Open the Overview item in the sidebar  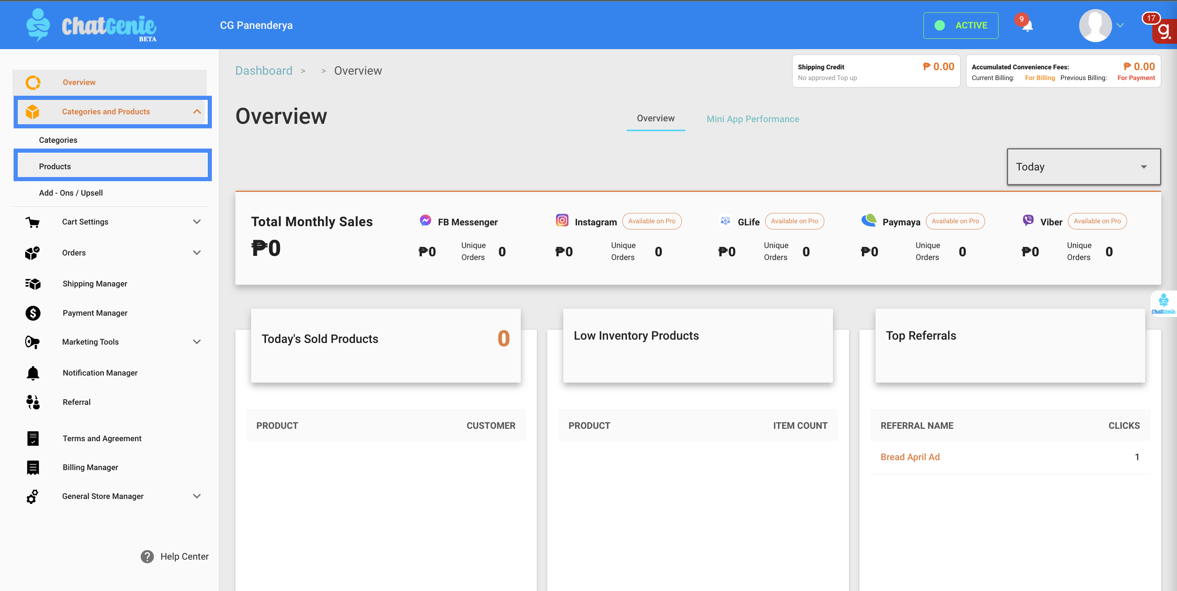click(x=110, y=82)
